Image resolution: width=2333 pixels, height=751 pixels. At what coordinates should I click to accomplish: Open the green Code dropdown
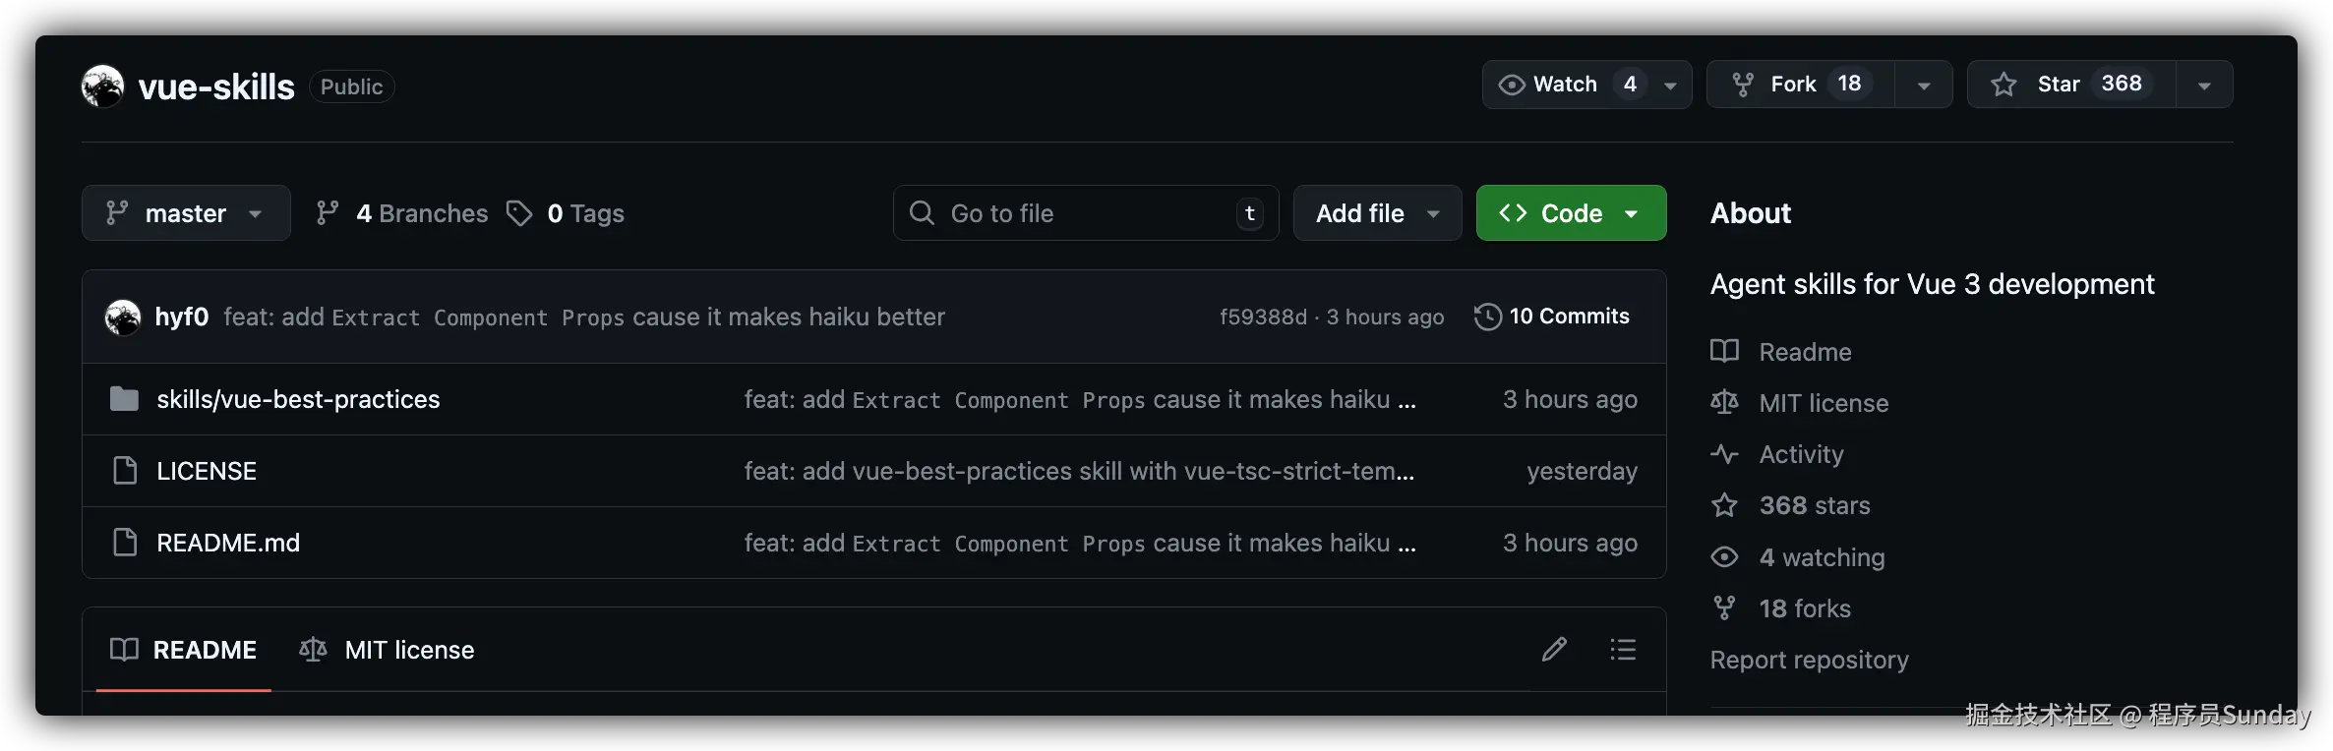(x=1571, y=213)
